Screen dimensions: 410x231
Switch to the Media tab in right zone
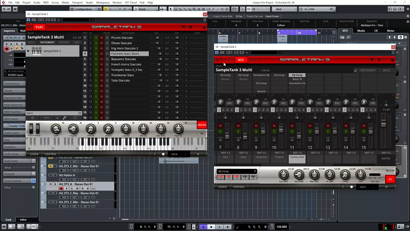361,31
